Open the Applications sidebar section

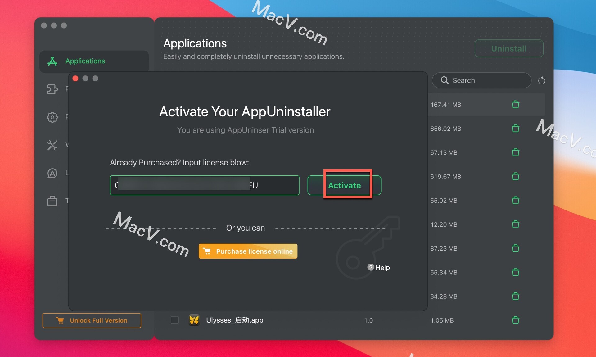pos(94,61)
